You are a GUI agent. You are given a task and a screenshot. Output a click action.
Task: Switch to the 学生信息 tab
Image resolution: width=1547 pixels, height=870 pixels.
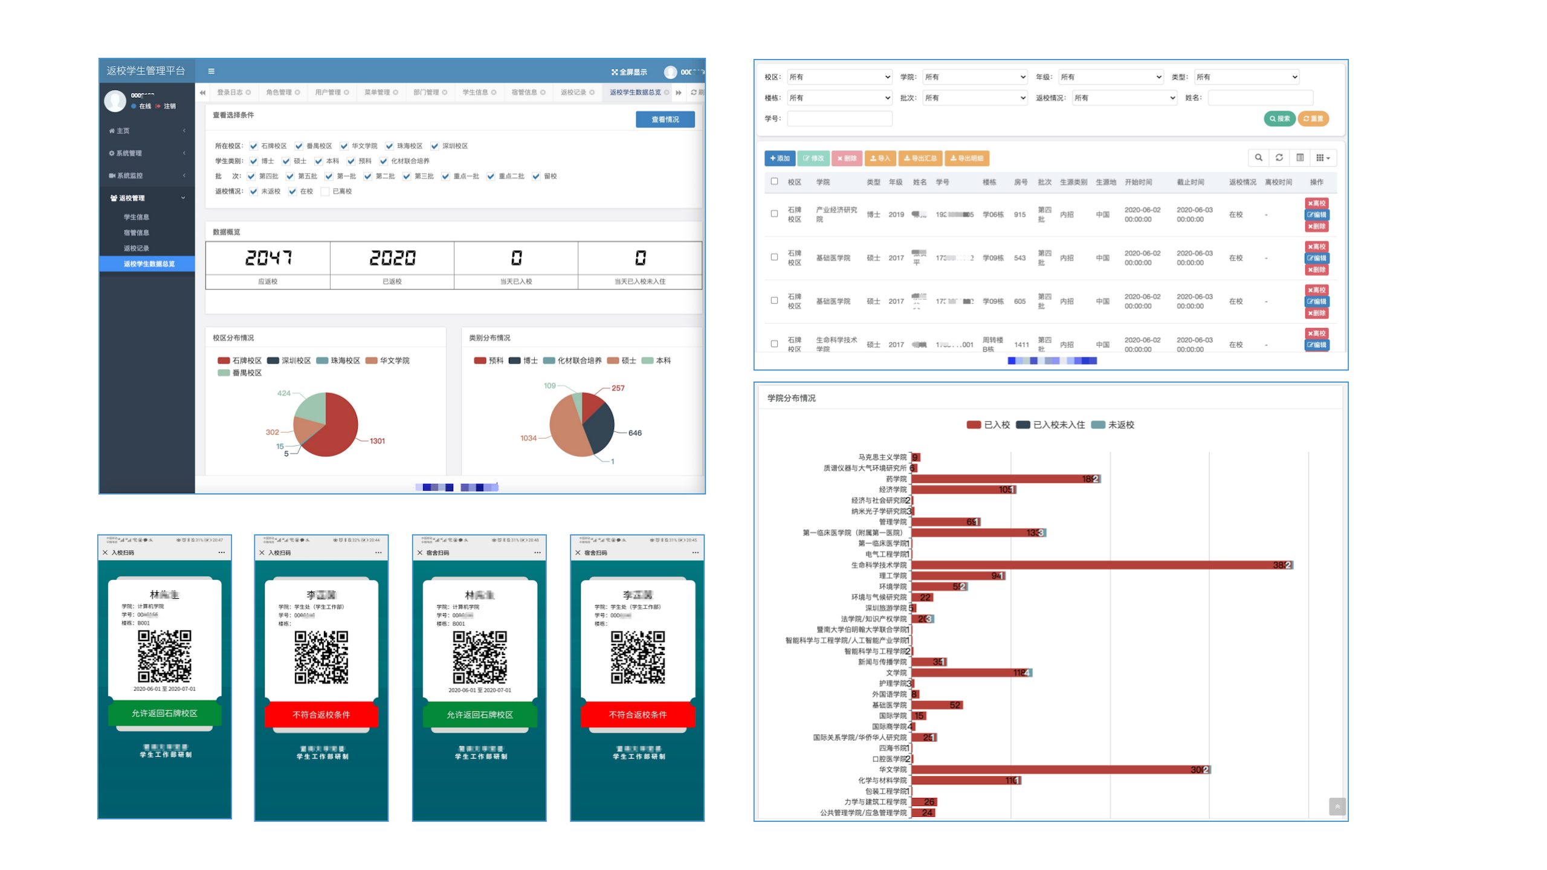point(475,92)
